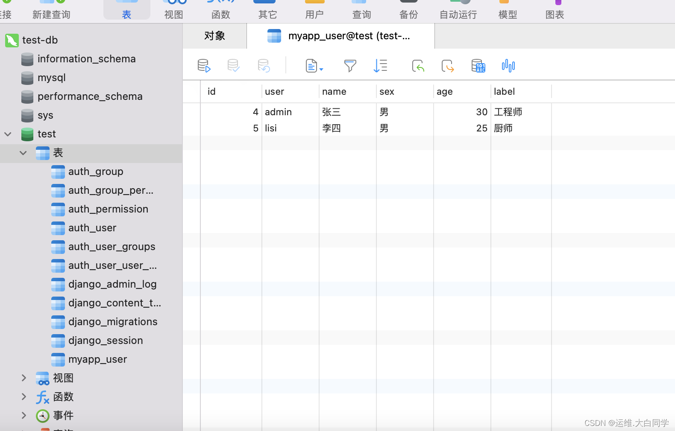This screenshot has width=675, height=431.
Task: Select 用户 in the top toolbar
Action: coord(314,15)
